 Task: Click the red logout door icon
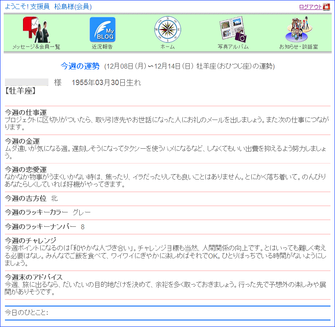click(x=326, y=7)
